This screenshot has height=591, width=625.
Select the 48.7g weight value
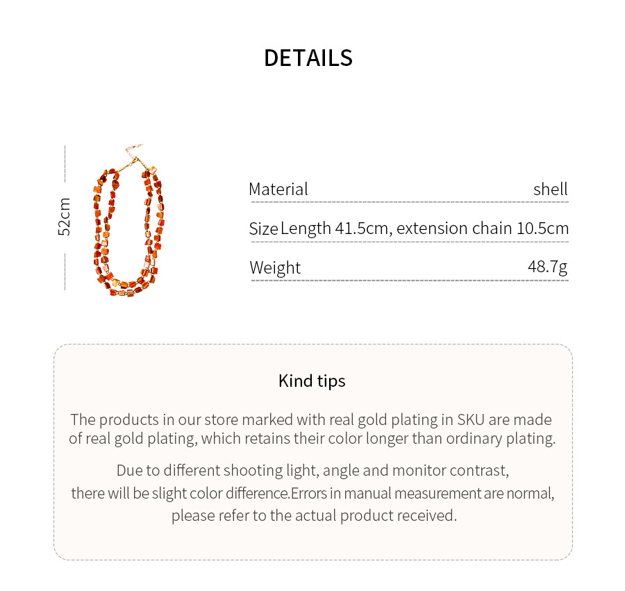(547, 267)
